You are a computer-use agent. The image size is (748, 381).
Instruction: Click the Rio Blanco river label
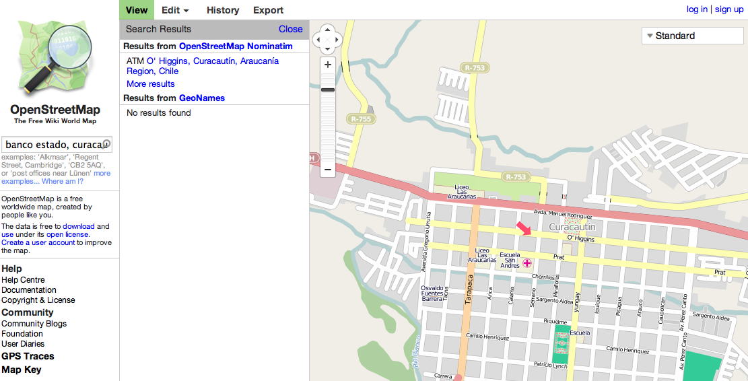415,352
